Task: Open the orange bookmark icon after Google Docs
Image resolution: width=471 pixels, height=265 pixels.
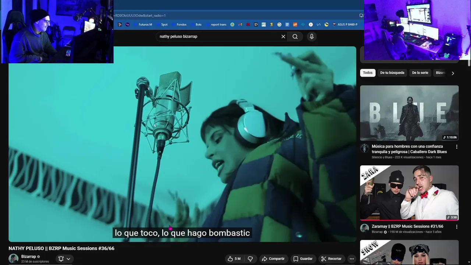Action: point(295,25)
